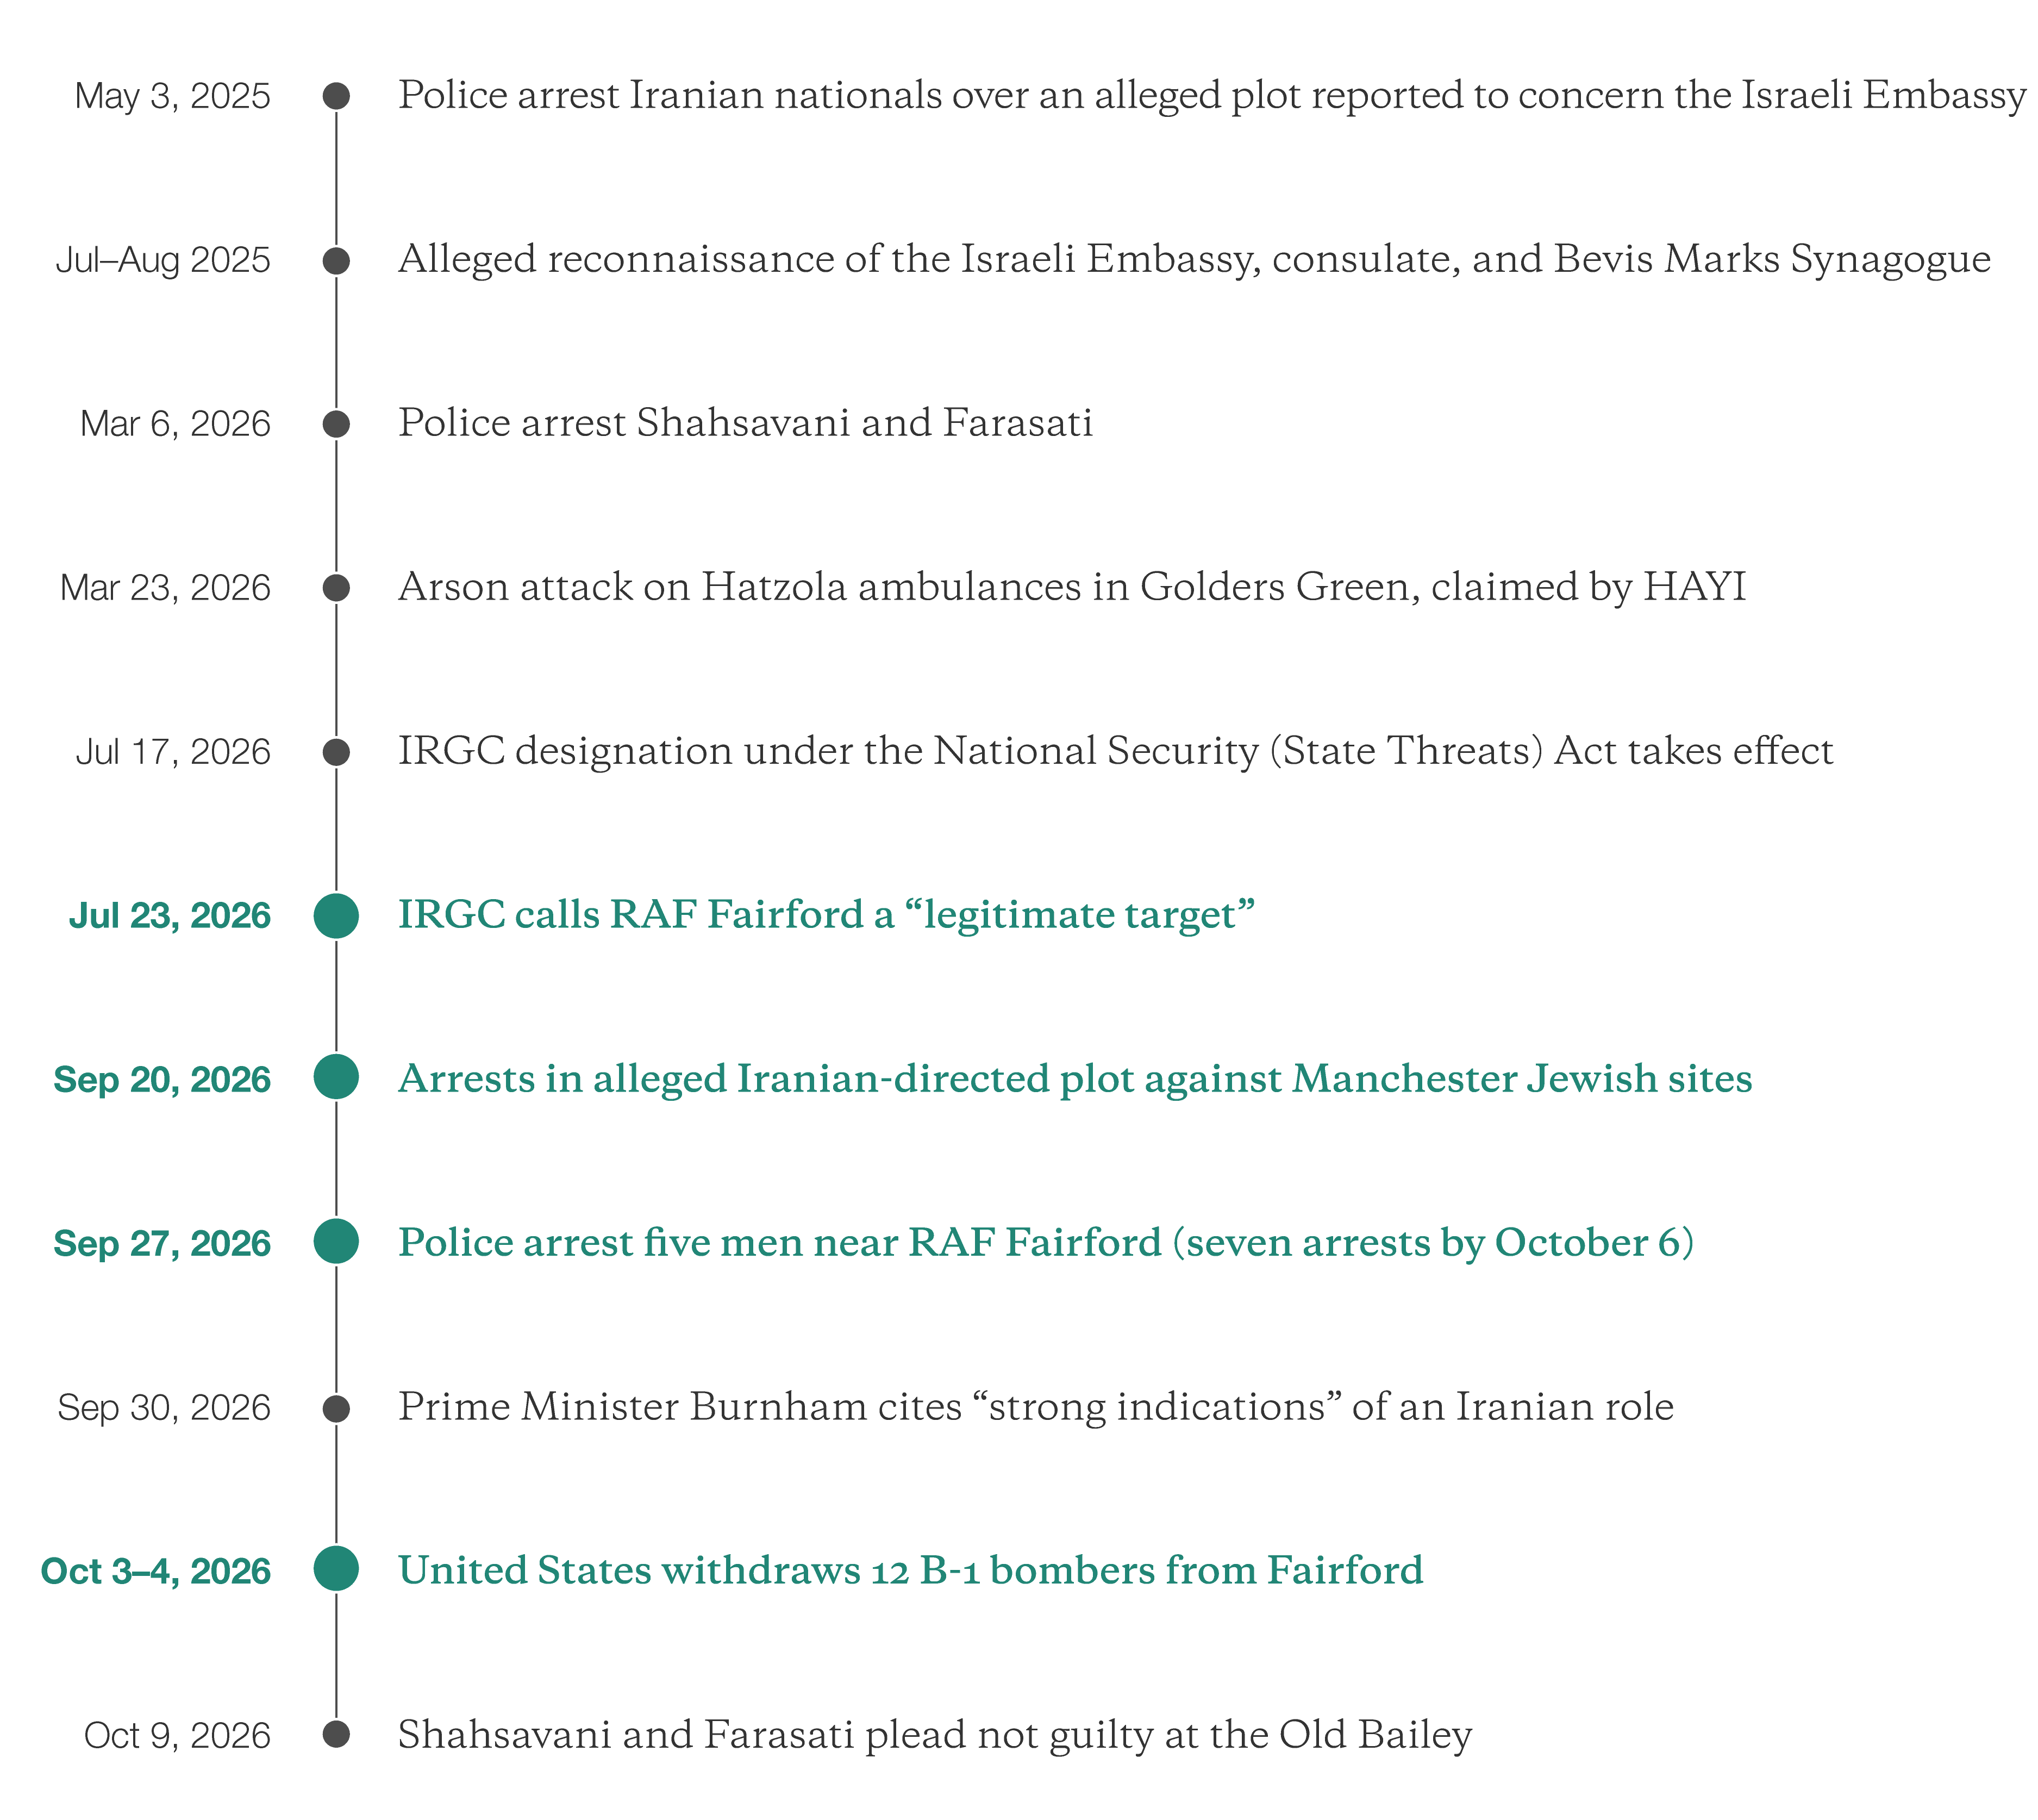
Task: Click the Jul 17, 2026 marker dot
Action: pyautogui.click(x=336, y=752)
